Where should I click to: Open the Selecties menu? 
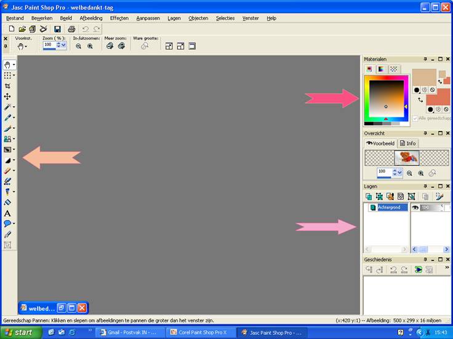click(225, 18)
